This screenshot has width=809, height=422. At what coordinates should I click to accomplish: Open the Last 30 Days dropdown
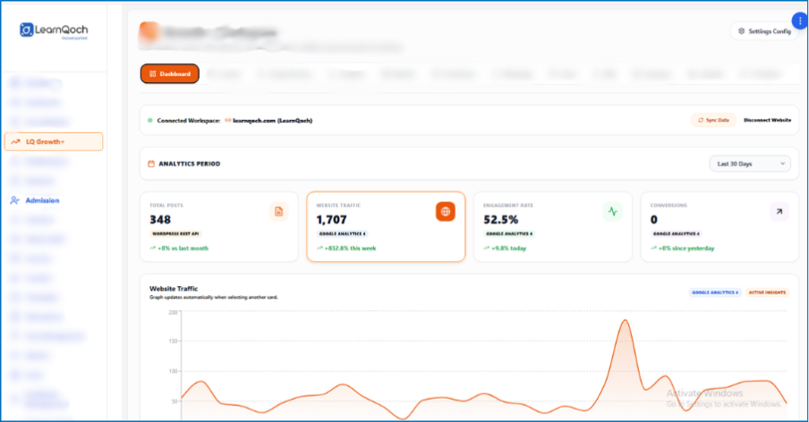click(750, 164)
